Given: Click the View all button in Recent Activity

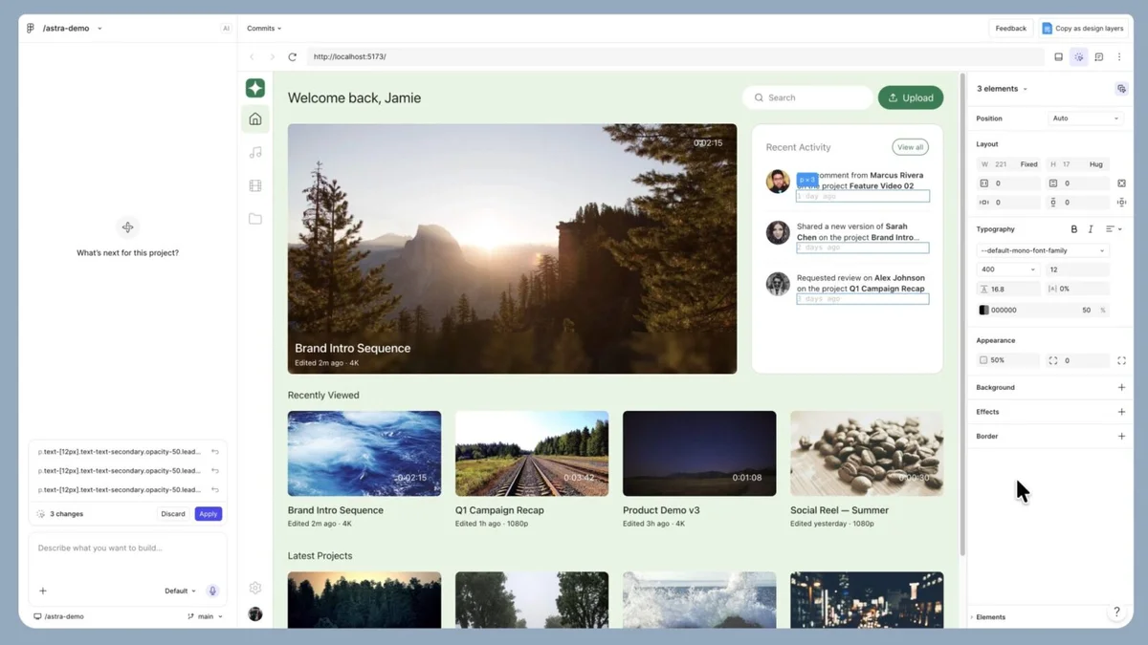Looking at the screenshot, I should (x=910, y=147).
